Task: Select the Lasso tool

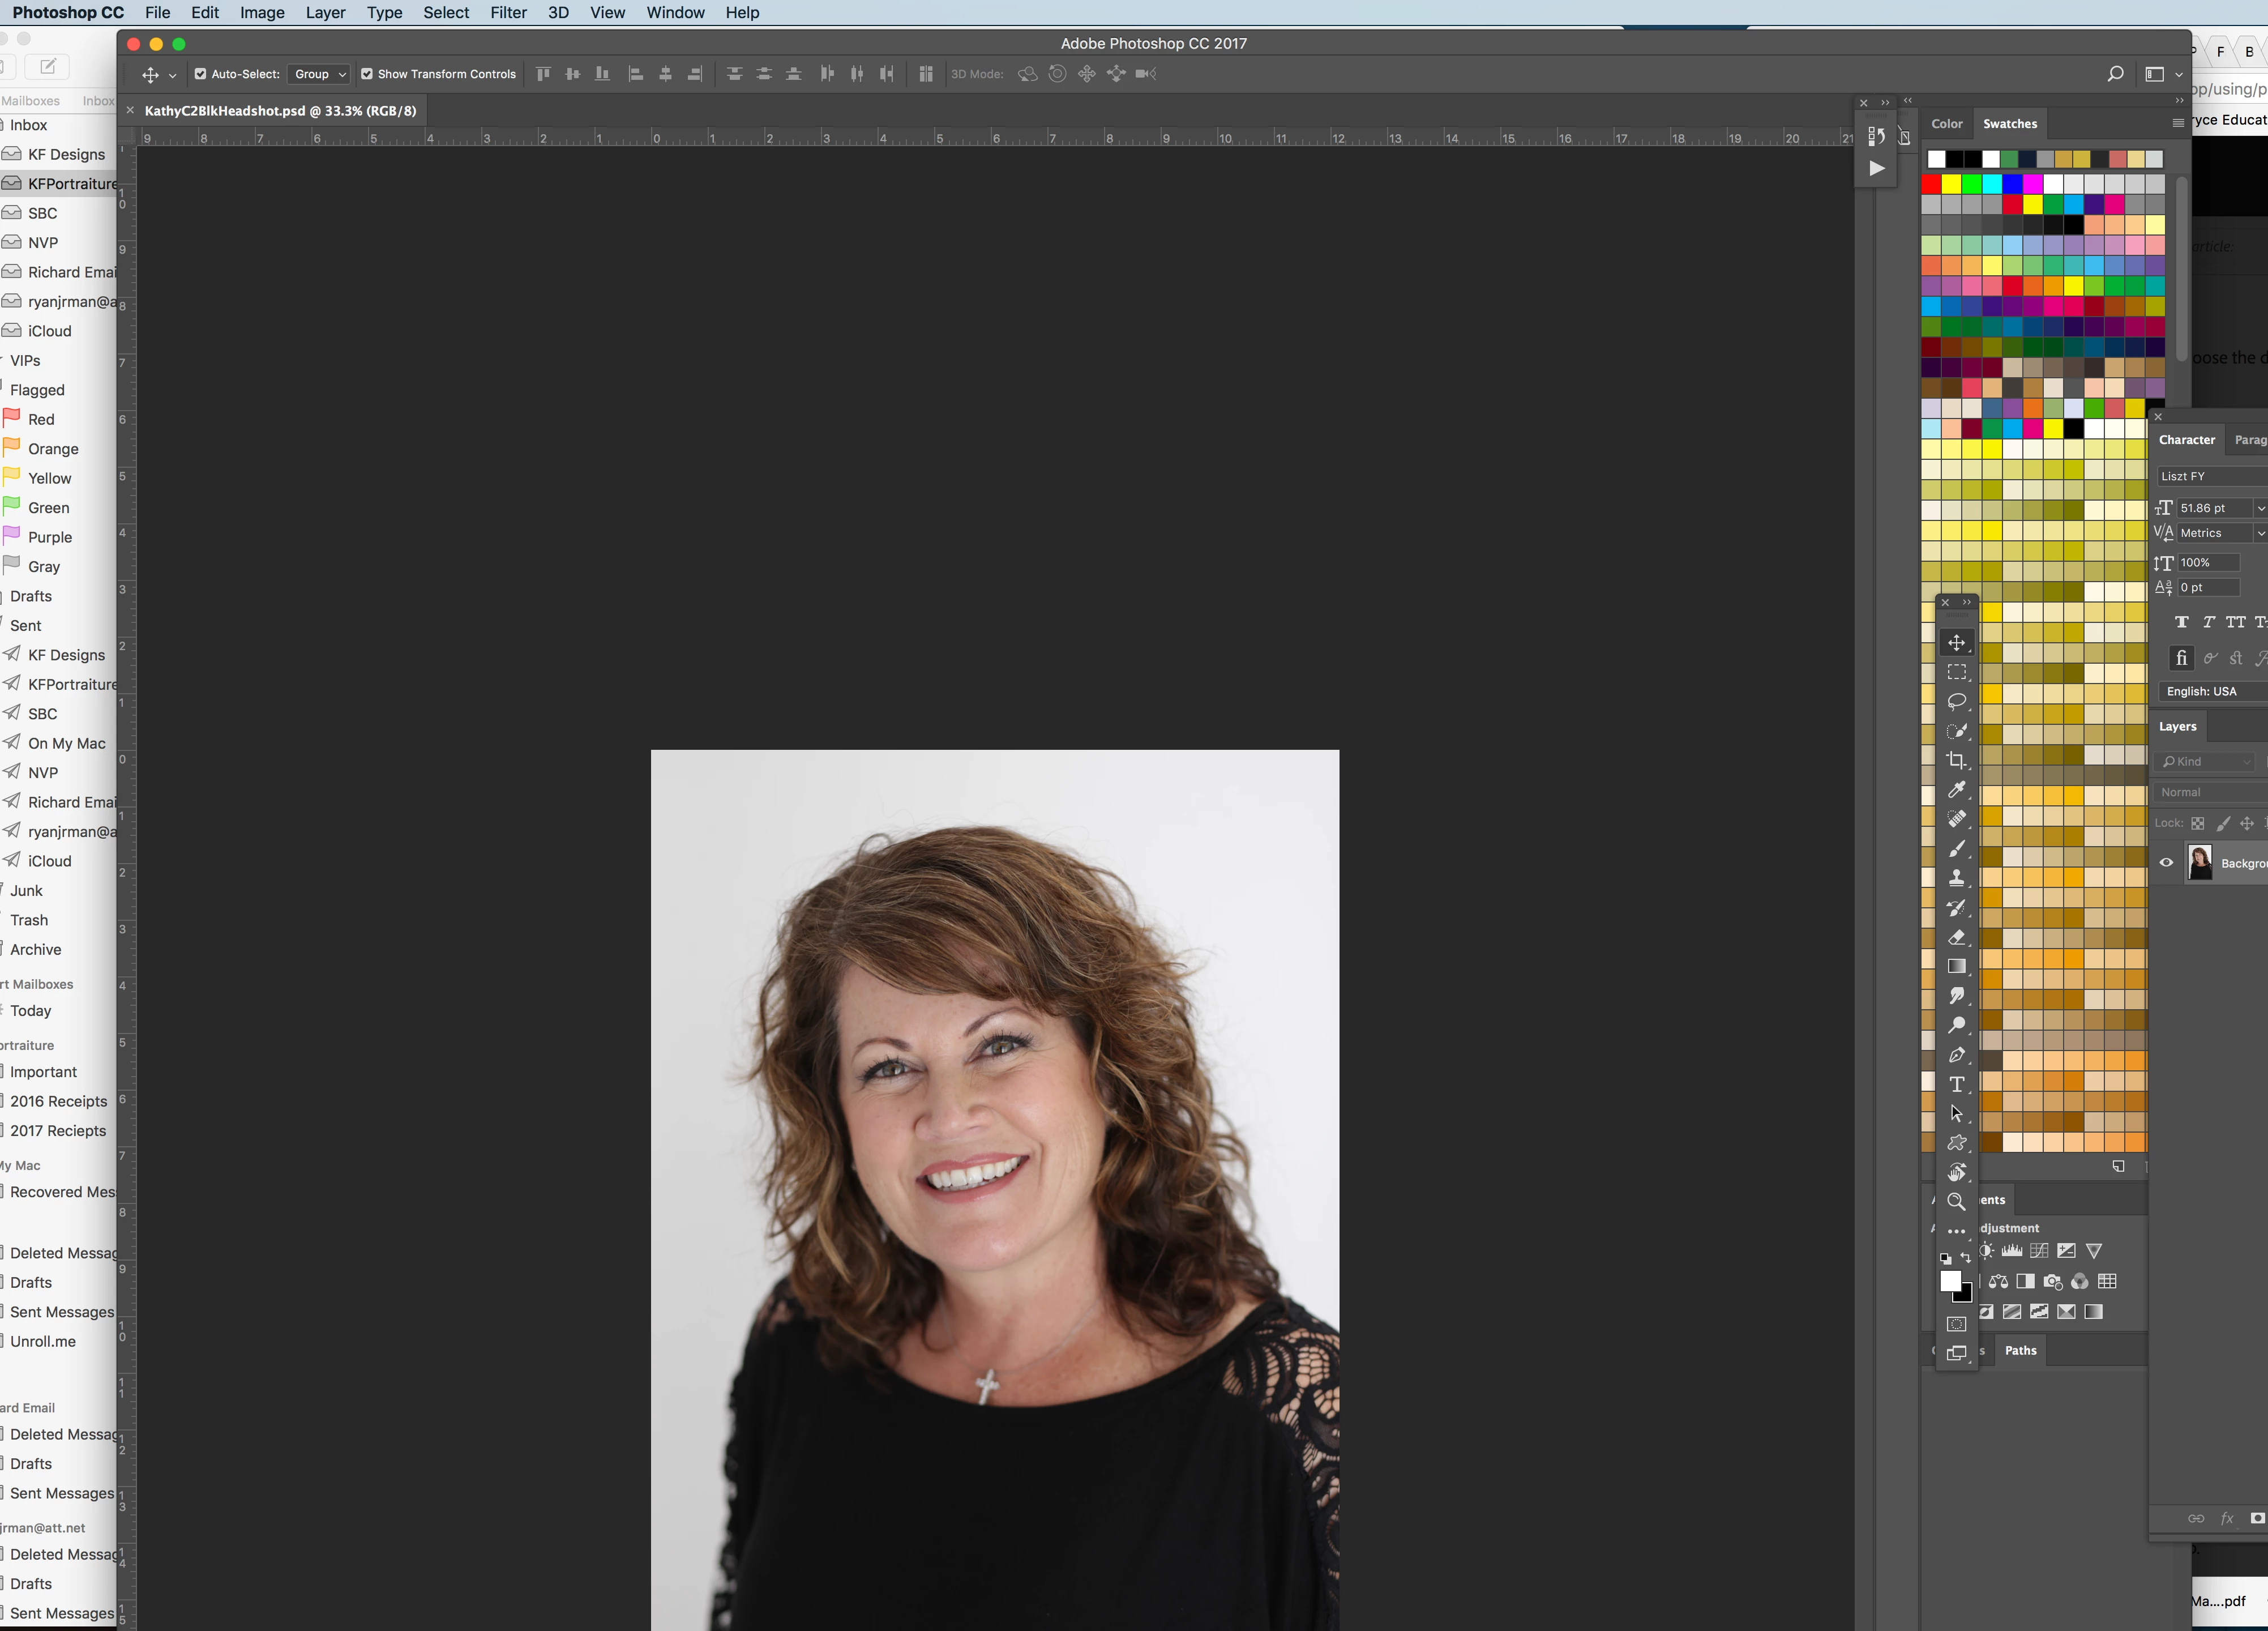Action: pos(1956,701)
